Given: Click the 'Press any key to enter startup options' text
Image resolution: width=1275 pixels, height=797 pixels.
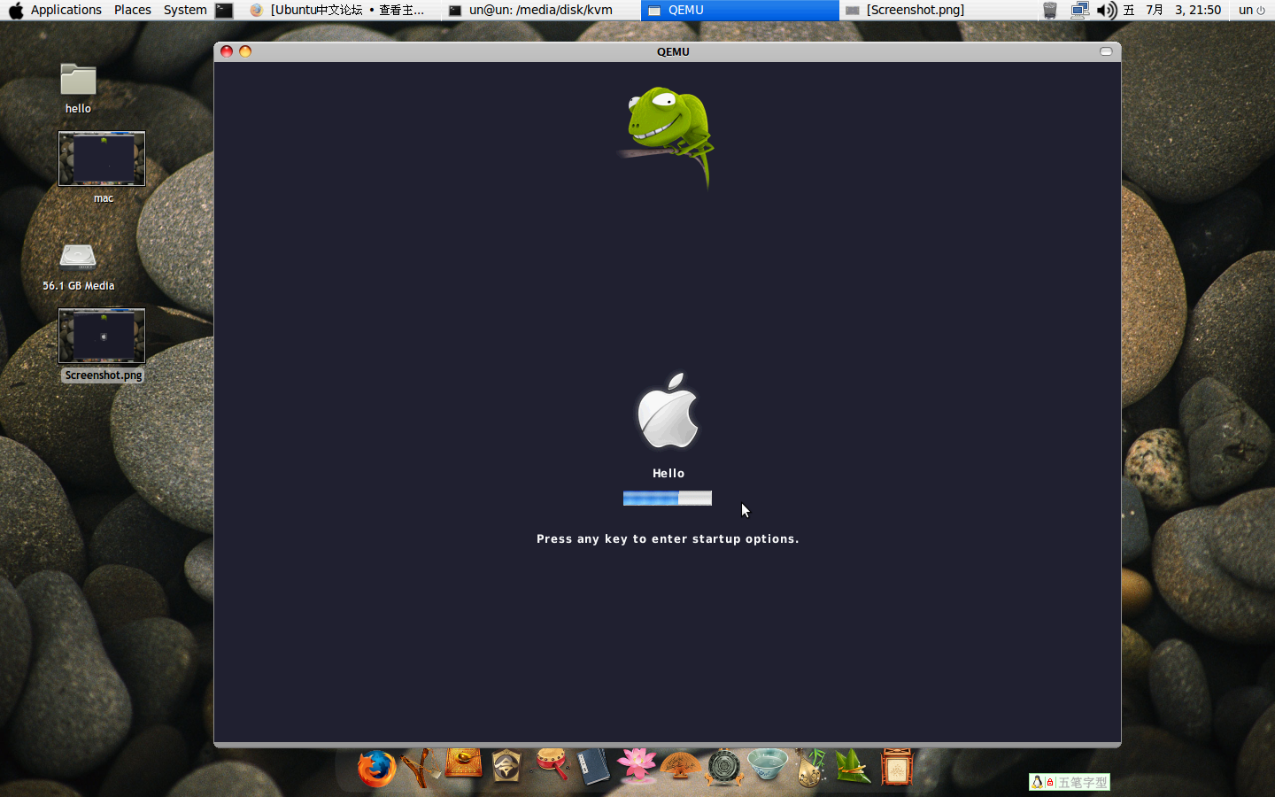Looking at the screenshot, I should [668, 538].
